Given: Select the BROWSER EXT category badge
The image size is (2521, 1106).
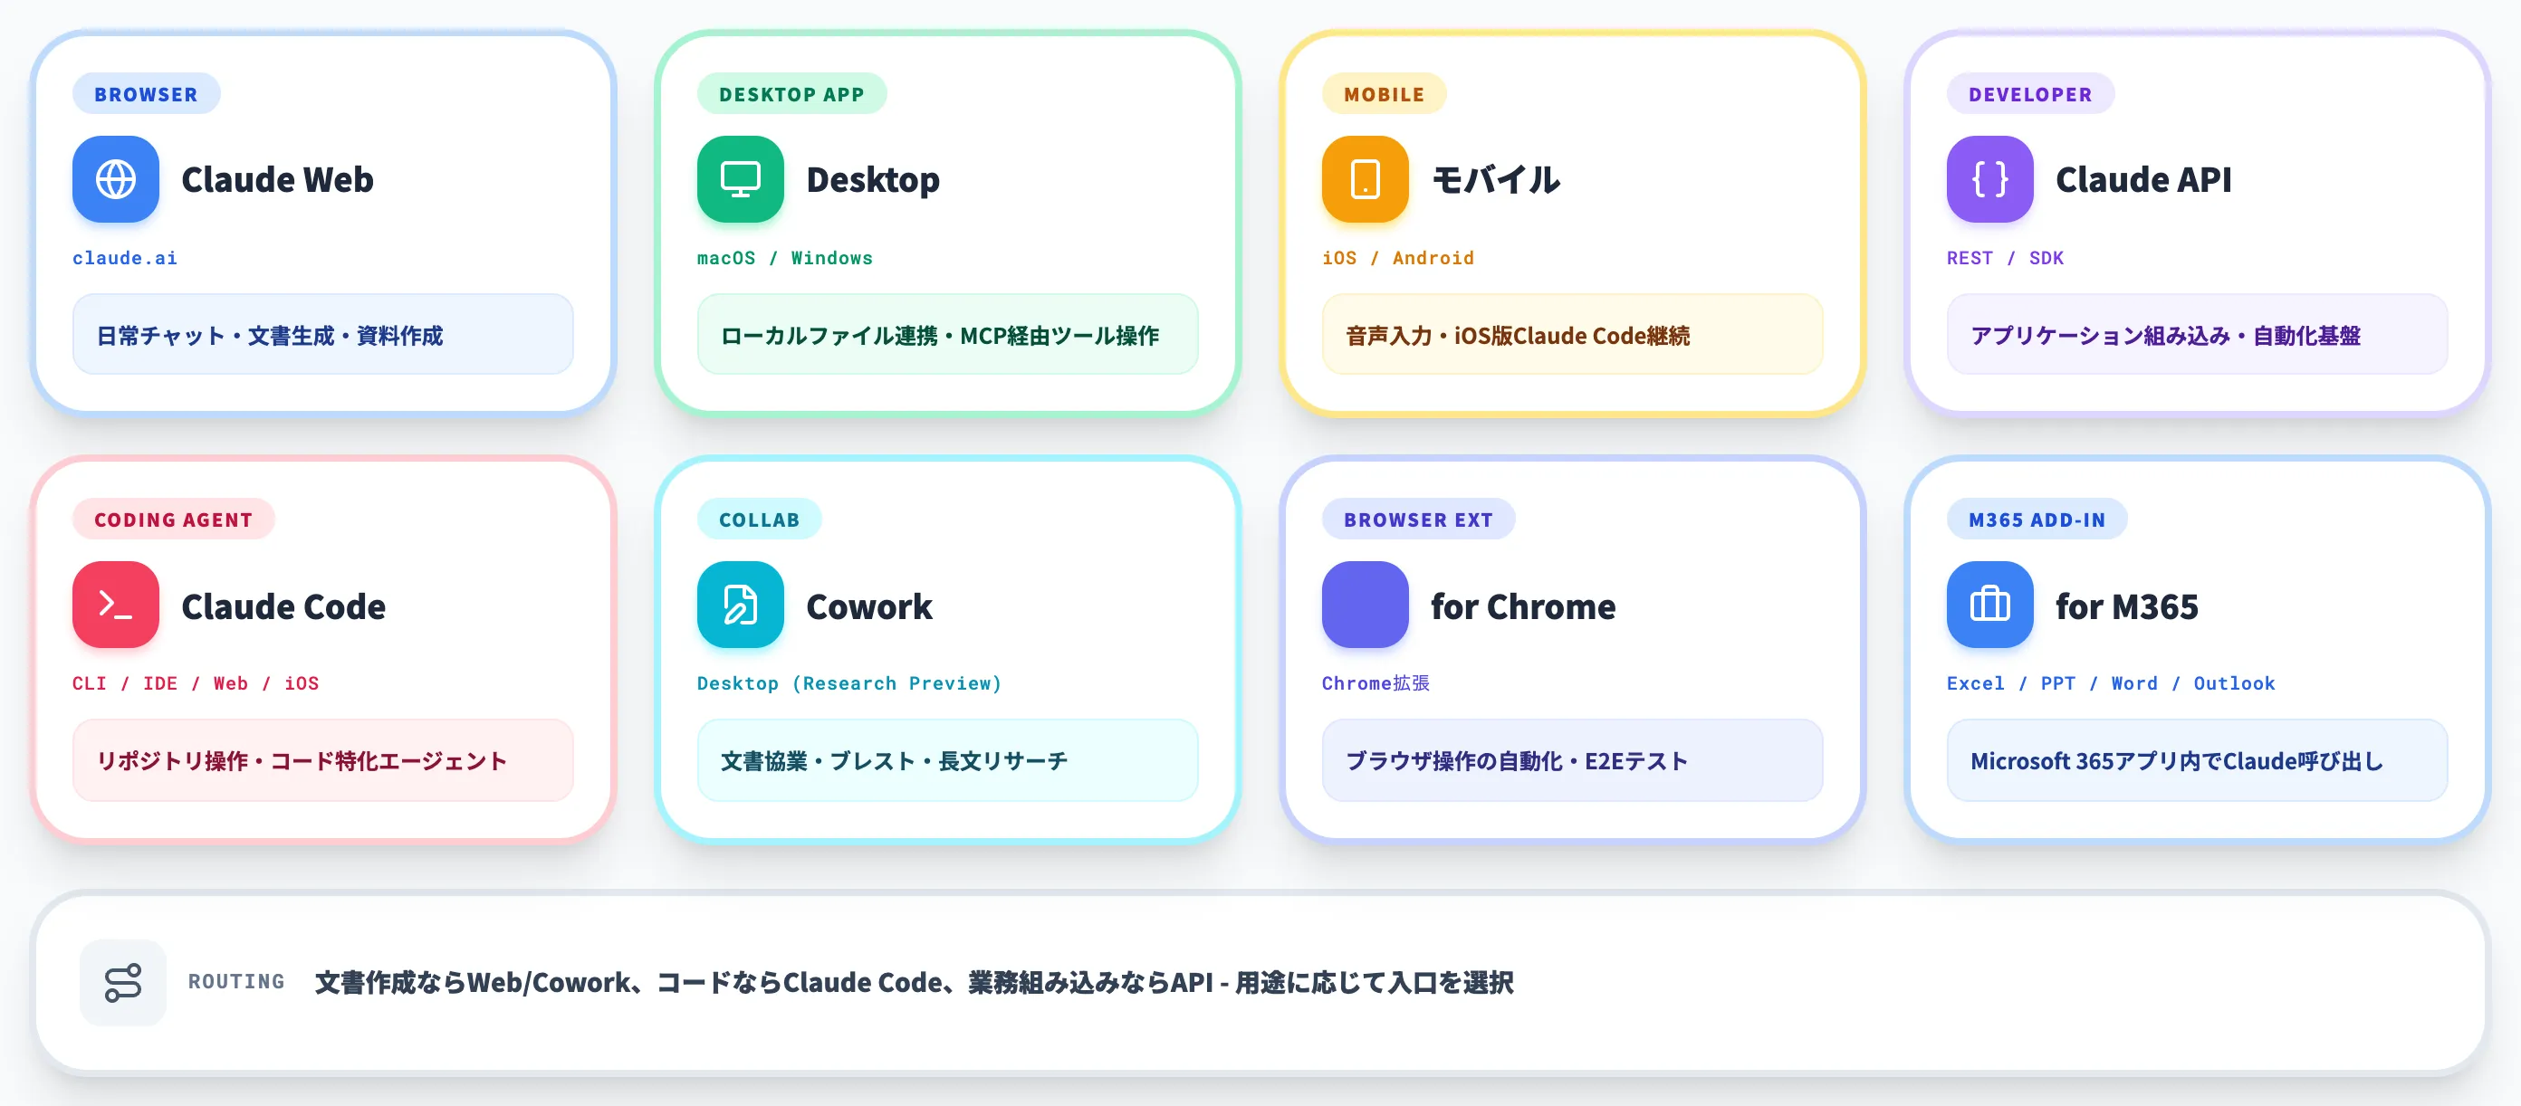Looking at the screenshot, I should pos(1418,520).
